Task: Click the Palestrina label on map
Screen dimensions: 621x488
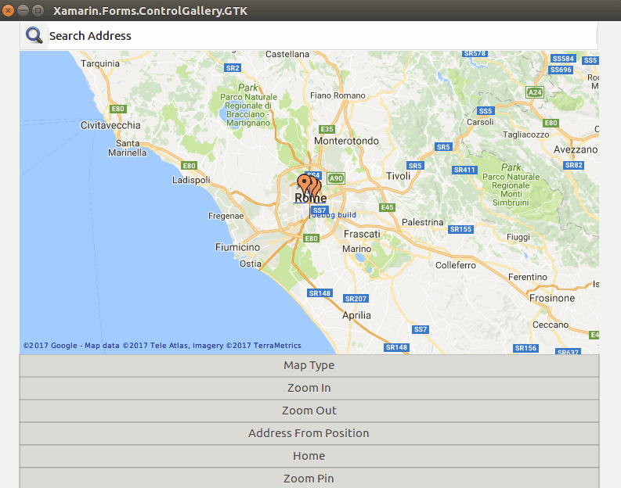Action: click(x=423, y=222)
